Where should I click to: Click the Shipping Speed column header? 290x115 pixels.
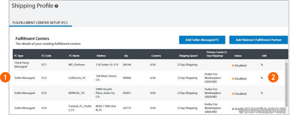pyautogui.click(x=188, y=56)
